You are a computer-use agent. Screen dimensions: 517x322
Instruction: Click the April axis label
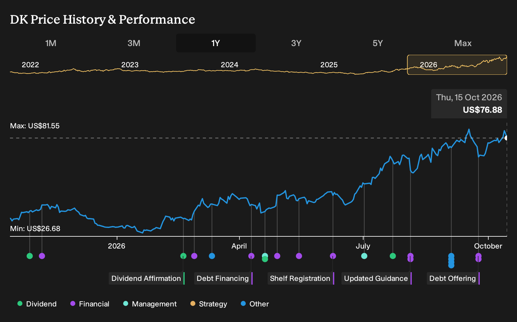tap(239, 246)
